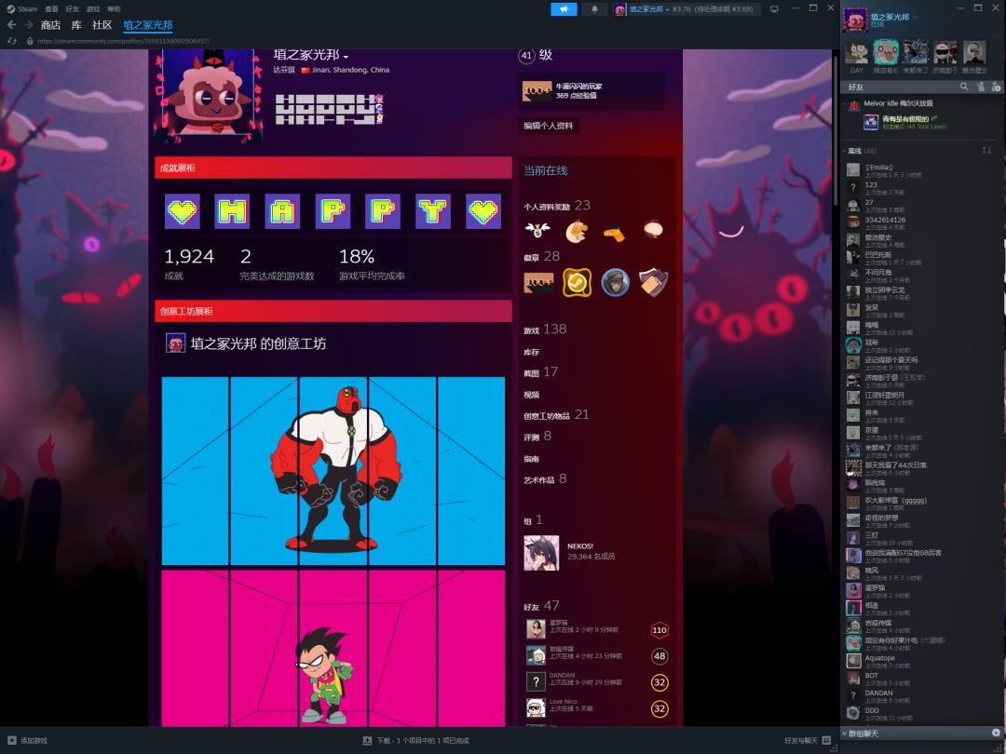
Task: Go forward with the forward arrow
Action: point(29,25)
